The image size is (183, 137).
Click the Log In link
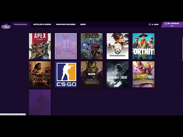[172, 26]
